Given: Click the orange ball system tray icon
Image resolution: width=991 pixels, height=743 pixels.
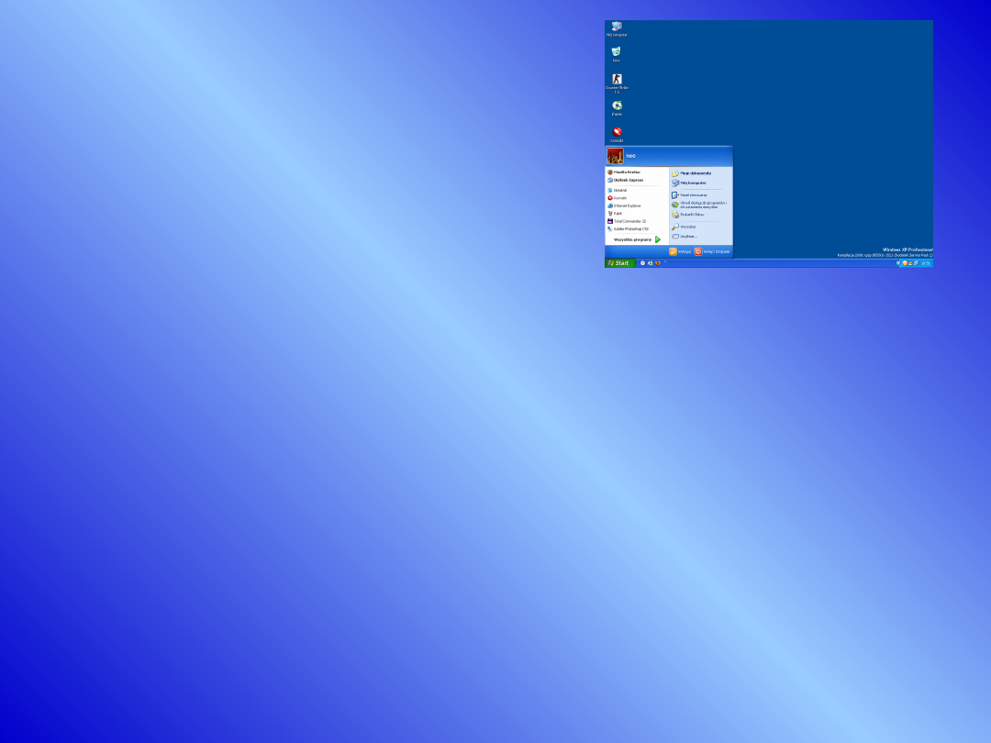Looking at the screenshot, I should point(905,263).
